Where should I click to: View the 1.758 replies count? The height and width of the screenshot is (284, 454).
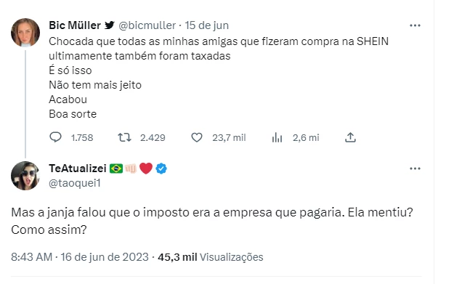tap(82, 137)
